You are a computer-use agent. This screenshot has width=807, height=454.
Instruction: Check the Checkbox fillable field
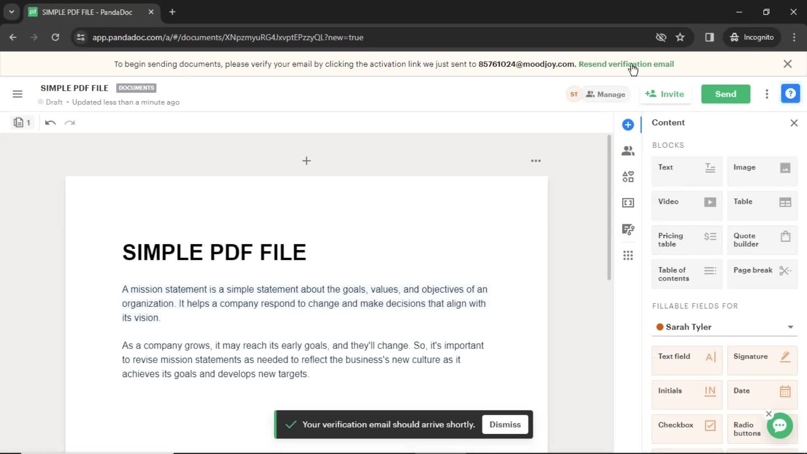tap(687, 425)
